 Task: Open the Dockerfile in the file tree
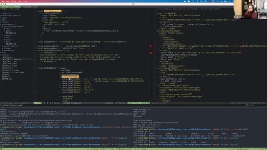tap(7, 68)
